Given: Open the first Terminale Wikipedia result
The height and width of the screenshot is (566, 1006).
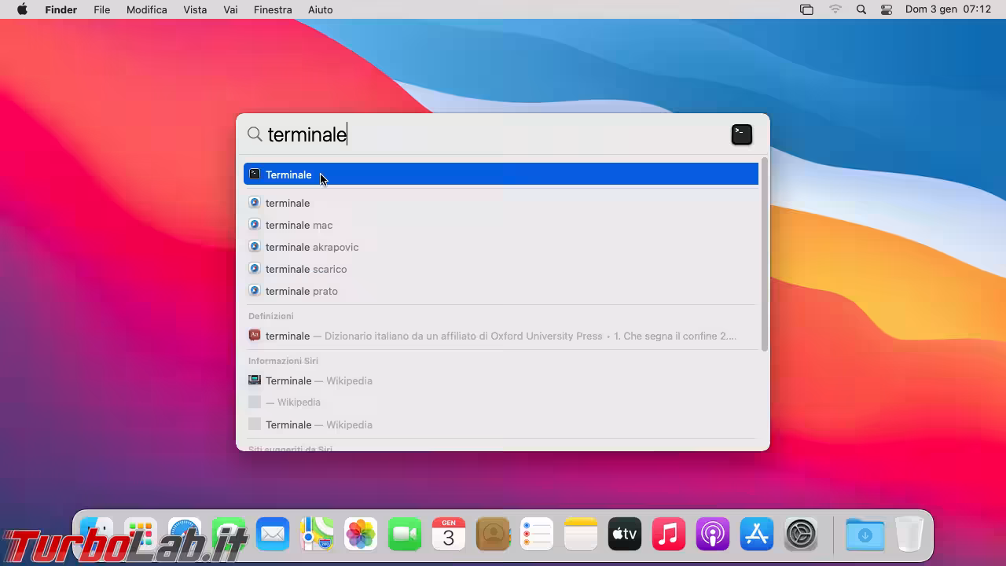Looking at the screenshot, I should pyautogui.click(x=318, y=380).
